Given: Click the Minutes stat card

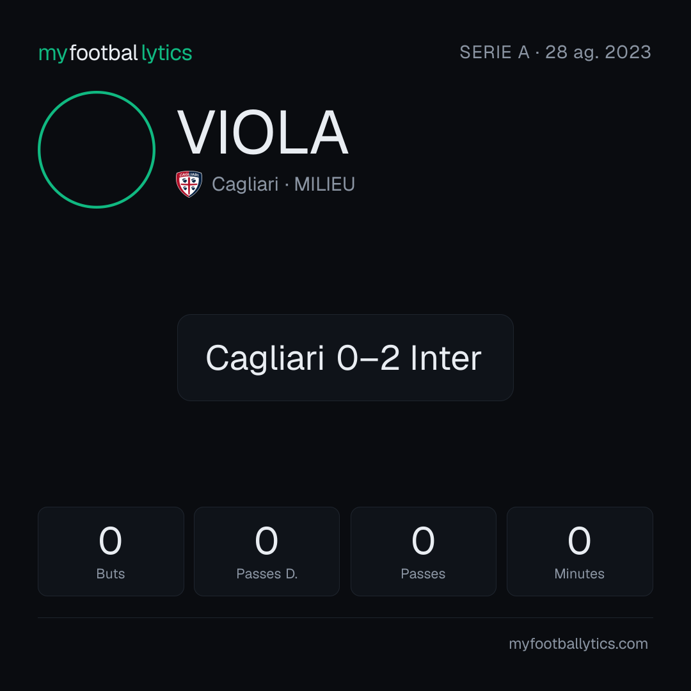Looking at the screenshot, I should click(580, 552).
